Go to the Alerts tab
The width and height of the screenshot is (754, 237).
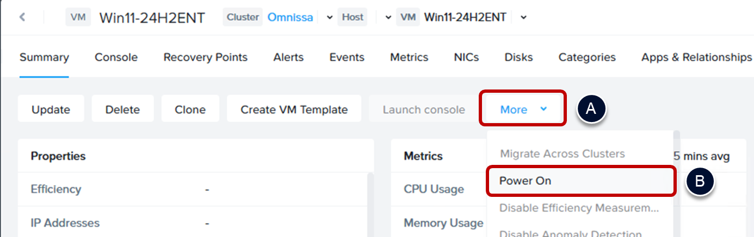pyautogui.click(x=288, y=57)
